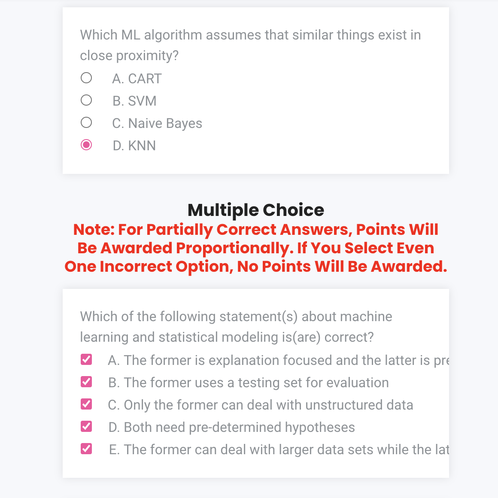This screenshot has height=498, width=498.
Task: Select radio option B. SVM
Action: pyautogui.click(x=86, y=100)
